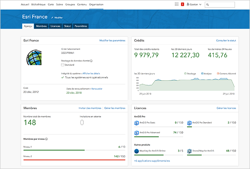Screen dimensions: 250x169
Task: Click the search input field
Action: pyautogui.click(x=220, y=5)
